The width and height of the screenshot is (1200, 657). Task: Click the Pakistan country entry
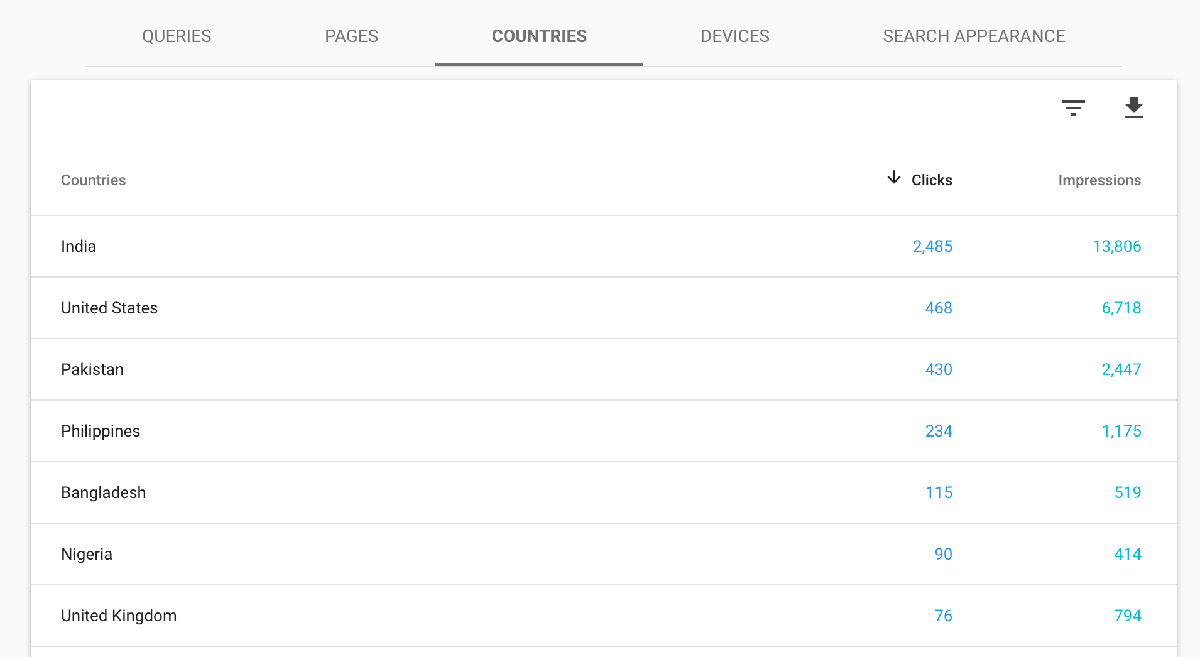[92, 369]
